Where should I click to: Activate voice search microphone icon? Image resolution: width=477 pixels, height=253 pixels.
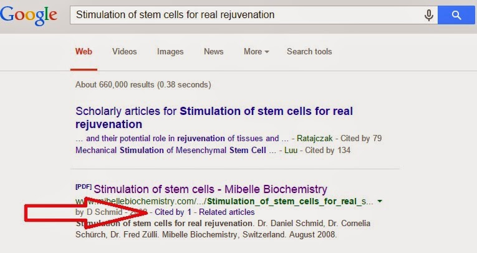(x=428, y=15)
